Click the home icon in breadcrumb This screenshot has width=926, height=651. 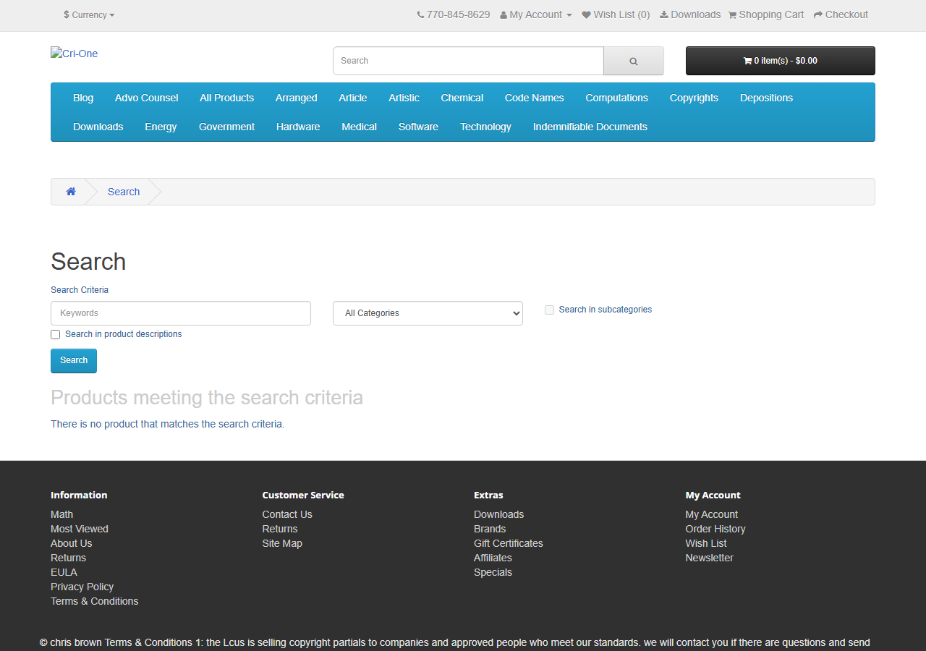pos(71,192)
